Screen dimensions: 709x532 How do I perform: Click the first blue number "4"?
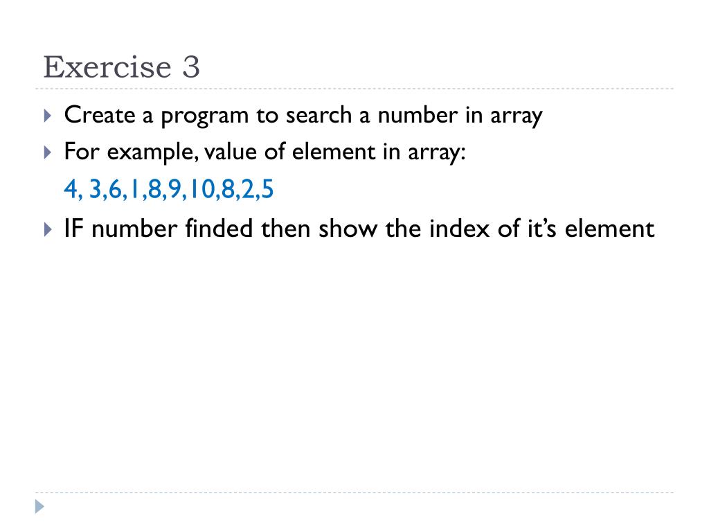tap(71, 188)
